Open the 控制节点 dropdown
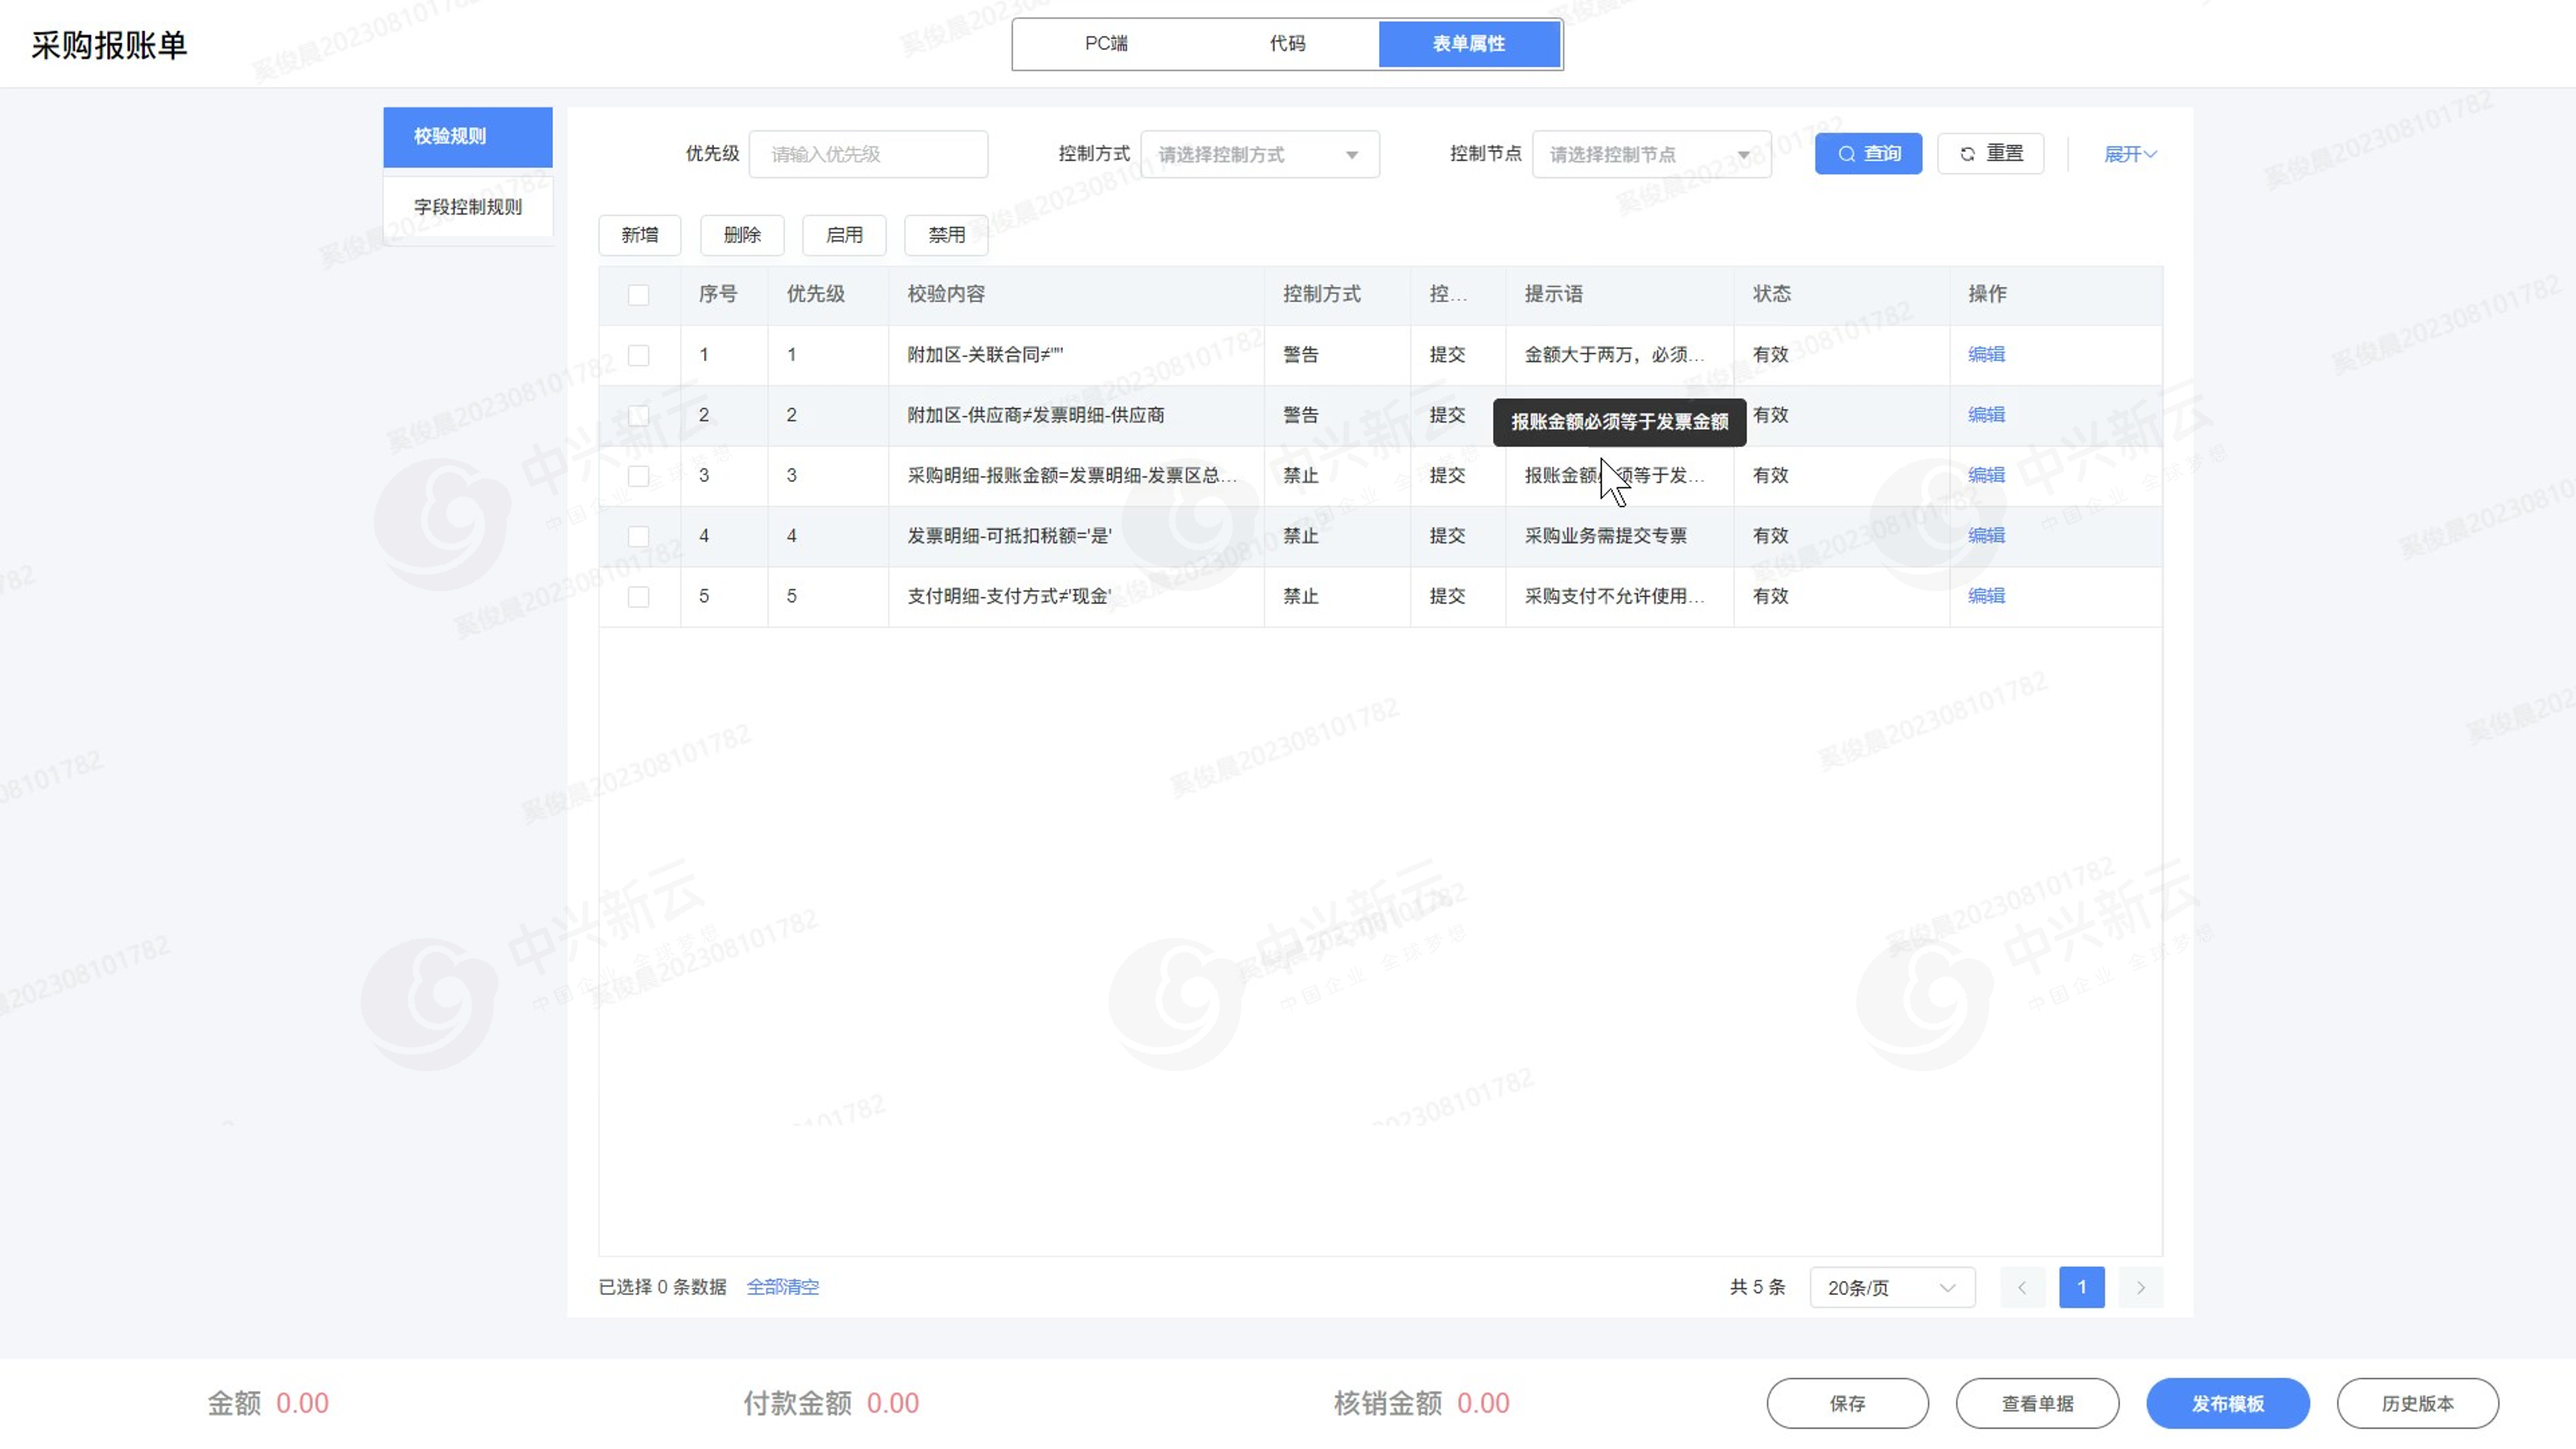The image size is (2576, 1449). 1650,154
